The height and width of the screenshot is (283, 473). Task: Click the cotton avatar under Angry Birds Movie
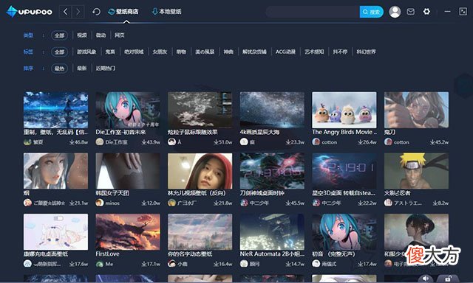[x=316, y=142]
